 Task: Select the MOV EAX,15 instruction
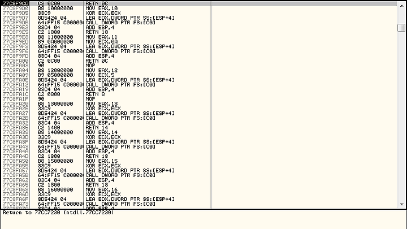click(102, 161)
